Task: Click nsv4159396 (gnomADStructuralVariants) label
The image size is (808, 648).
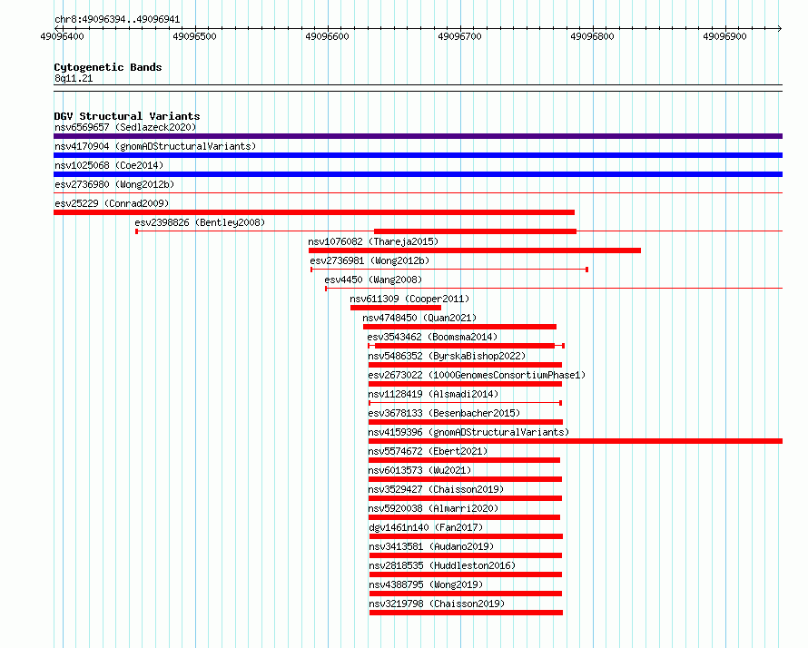Action: 468,432
